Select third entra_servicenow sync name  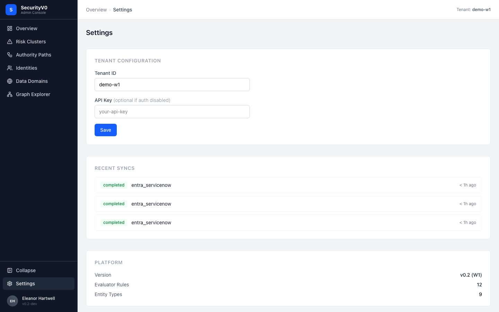click(151, 223)
